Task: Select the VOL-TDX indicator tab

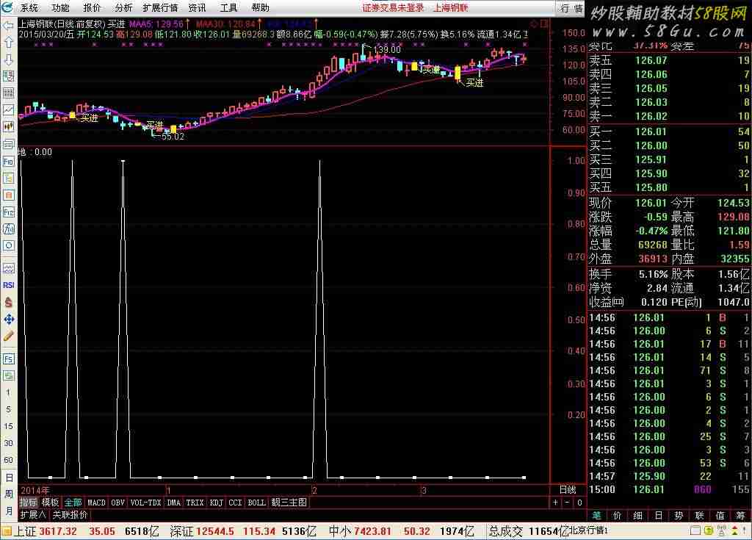Action: pos(146,503)
